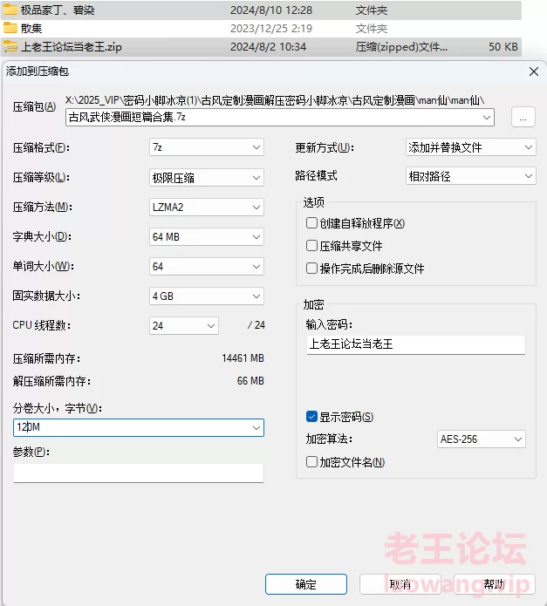547x606 pixels.
Task: Tick the 压缩共享文件 checkbox
Action: click(311, 246)
